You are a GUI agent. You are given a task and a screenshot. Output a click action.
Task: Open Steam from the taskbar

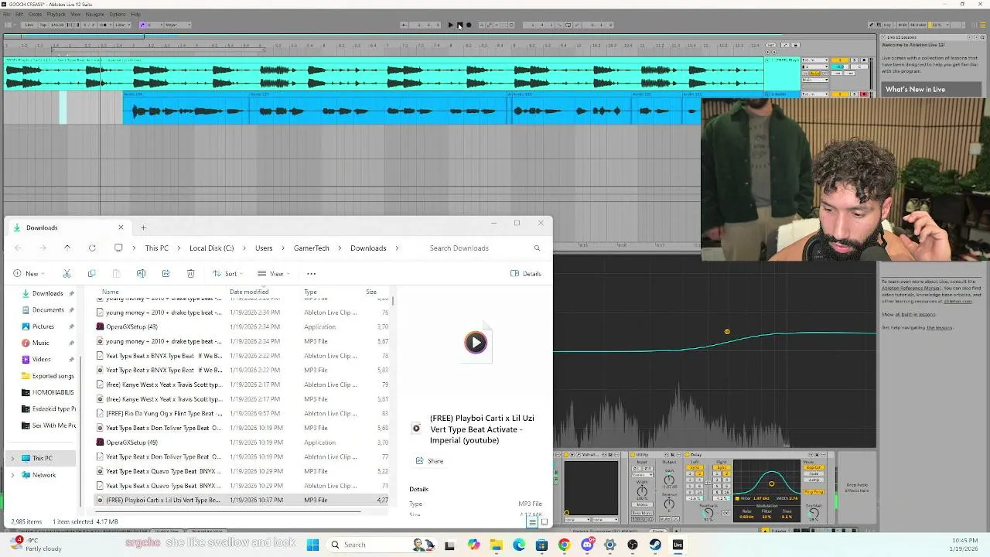click(655, 545)
